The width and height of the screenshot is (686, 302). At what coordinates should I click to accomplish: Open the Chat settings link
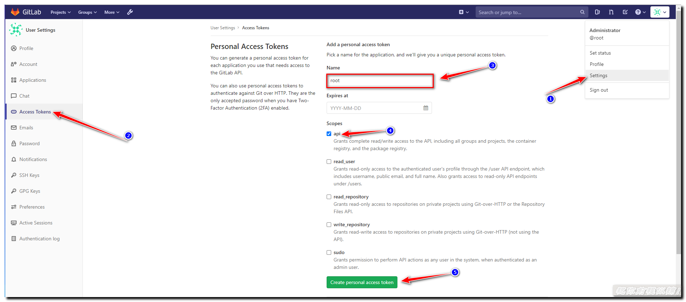[24, 96]
